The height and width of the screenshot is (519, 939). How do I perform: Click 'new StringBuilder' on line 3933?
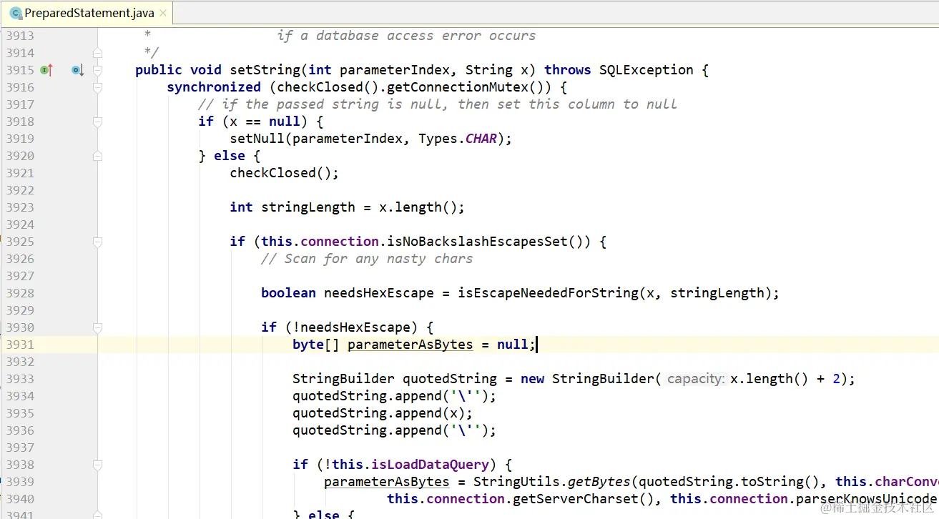point(586,379)
